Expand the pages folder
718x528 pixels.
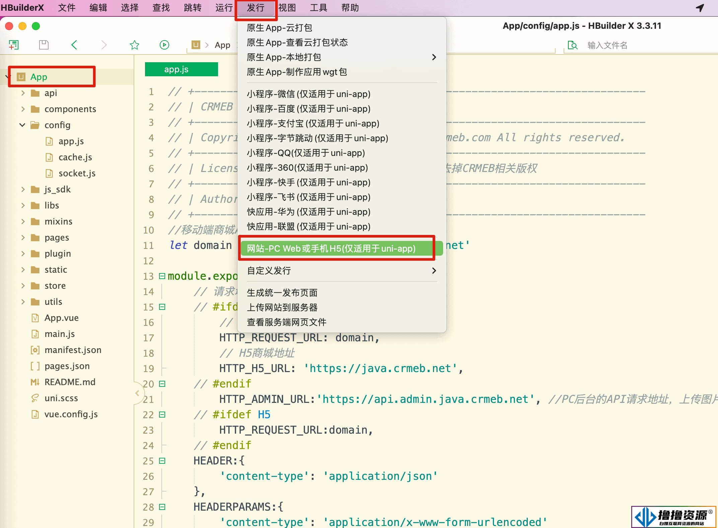(x=23, y=238)
